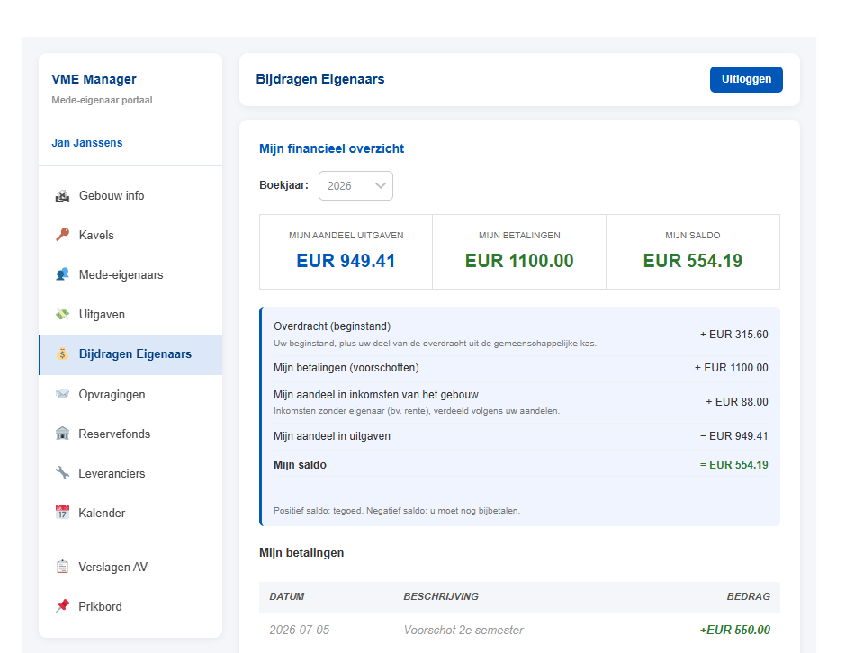The image size is (846, 653).
Task: Select the Mede-eigenaars people icon
Action: coord(63,274)
